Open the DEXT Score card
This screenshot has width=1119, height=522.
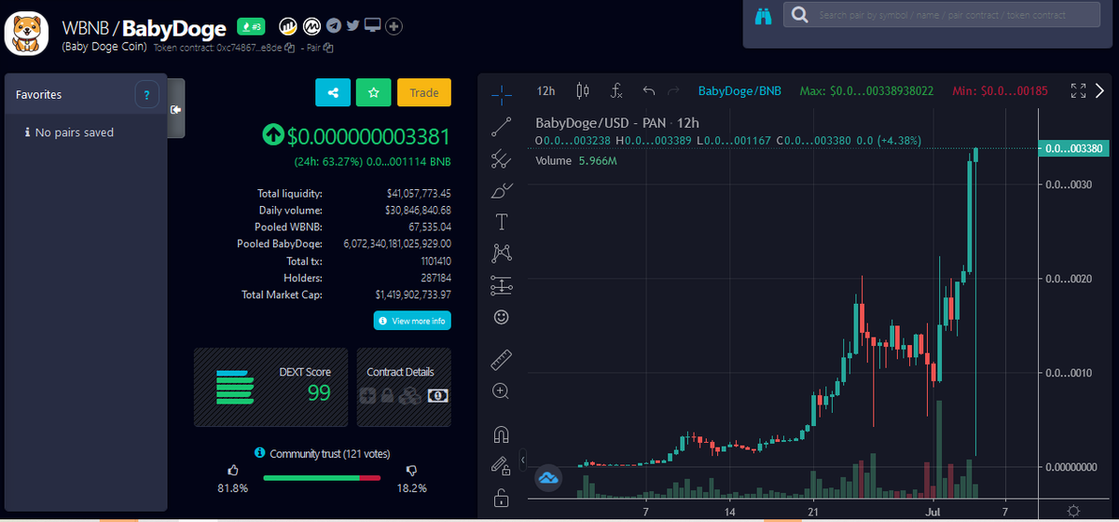pos(270,387)
